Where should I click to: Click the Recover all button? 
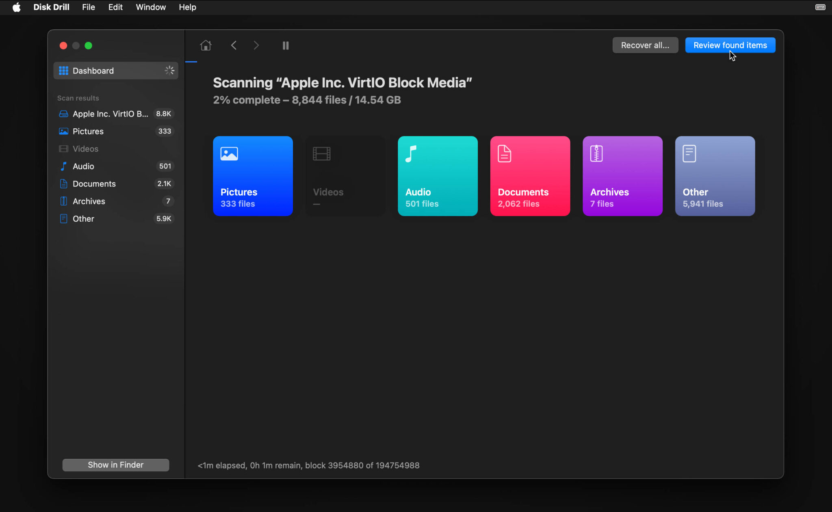[x=645, y=45]
